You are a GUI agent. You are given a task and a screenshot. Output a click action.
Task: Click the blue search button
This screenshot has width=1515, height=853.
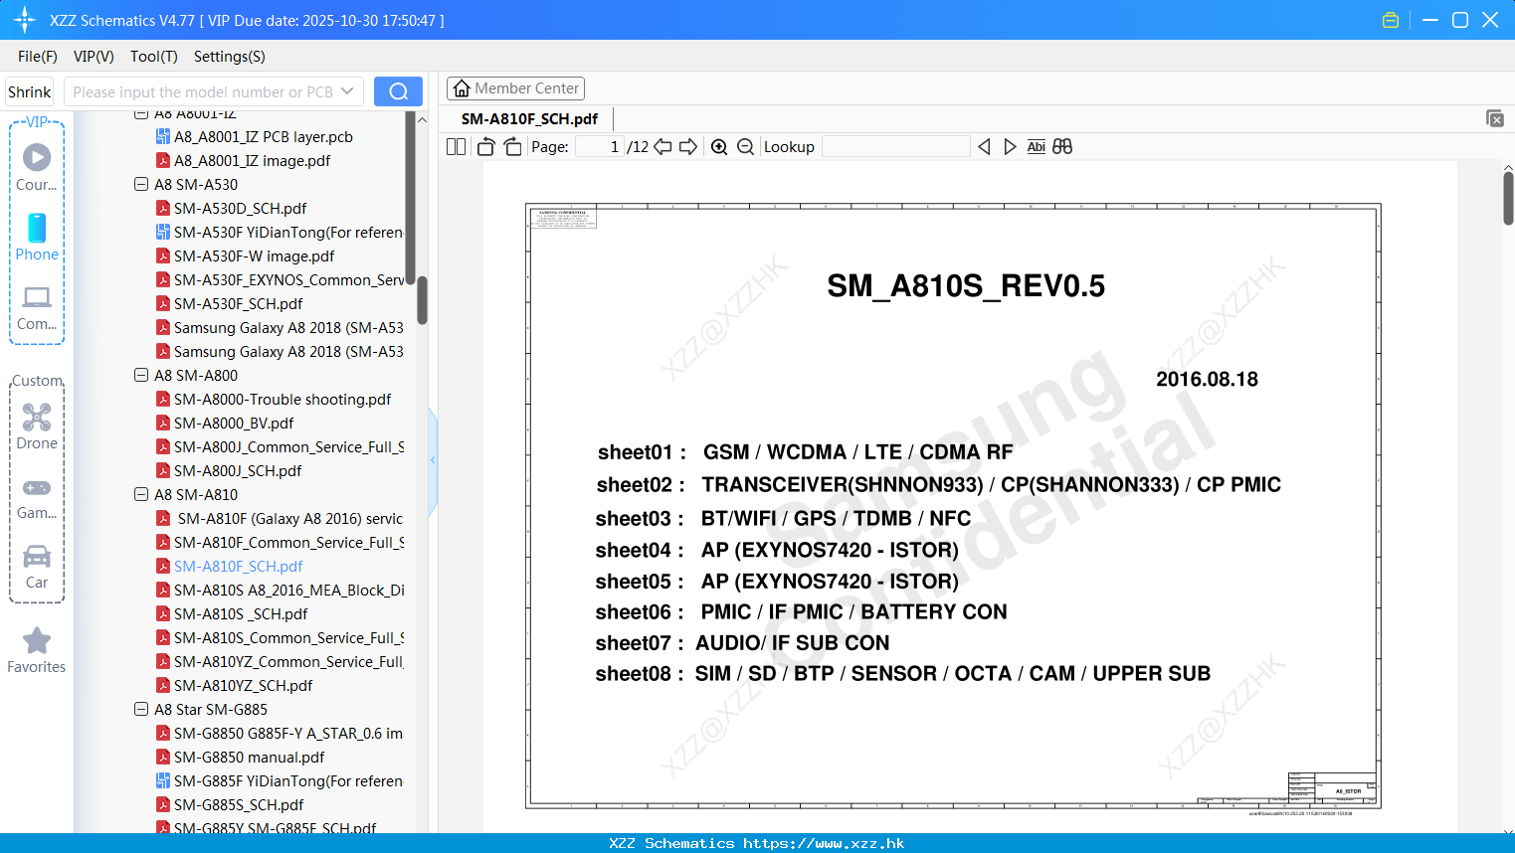(x=398, y=91)
